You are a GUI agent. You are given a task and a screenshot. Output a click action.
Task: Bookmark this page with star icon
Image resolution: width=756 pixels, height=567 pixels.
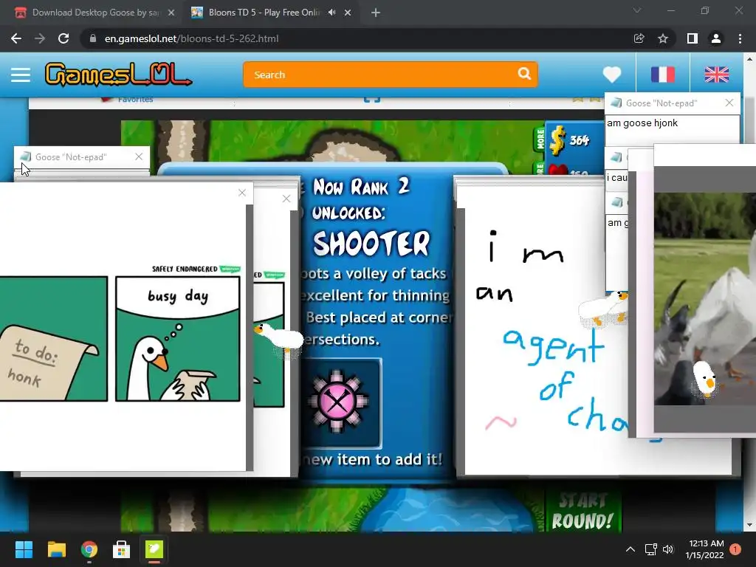[x=663, y=38]
